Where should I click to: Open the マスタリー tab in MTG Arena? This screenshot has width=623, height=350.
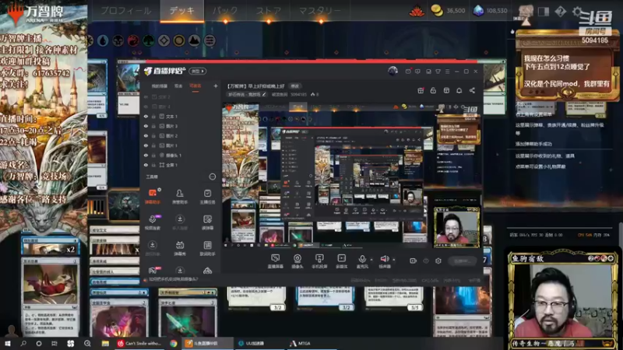pos(319,11)
